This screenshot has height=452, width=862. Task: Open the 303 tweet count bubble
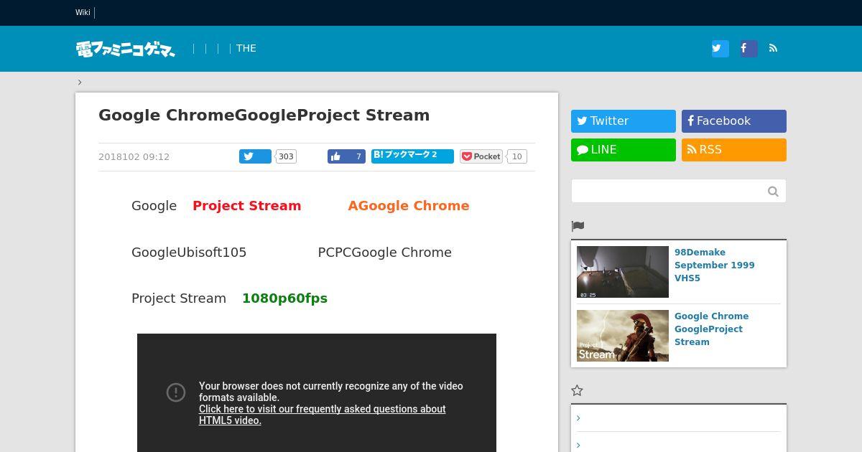286,156
